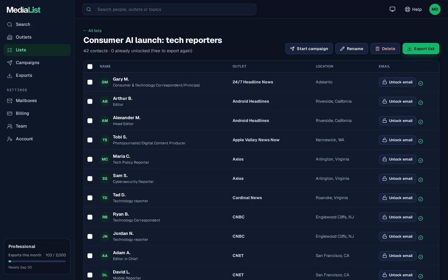Click the Export list button
Screen dimensions: 448x280
click(421, 49)
